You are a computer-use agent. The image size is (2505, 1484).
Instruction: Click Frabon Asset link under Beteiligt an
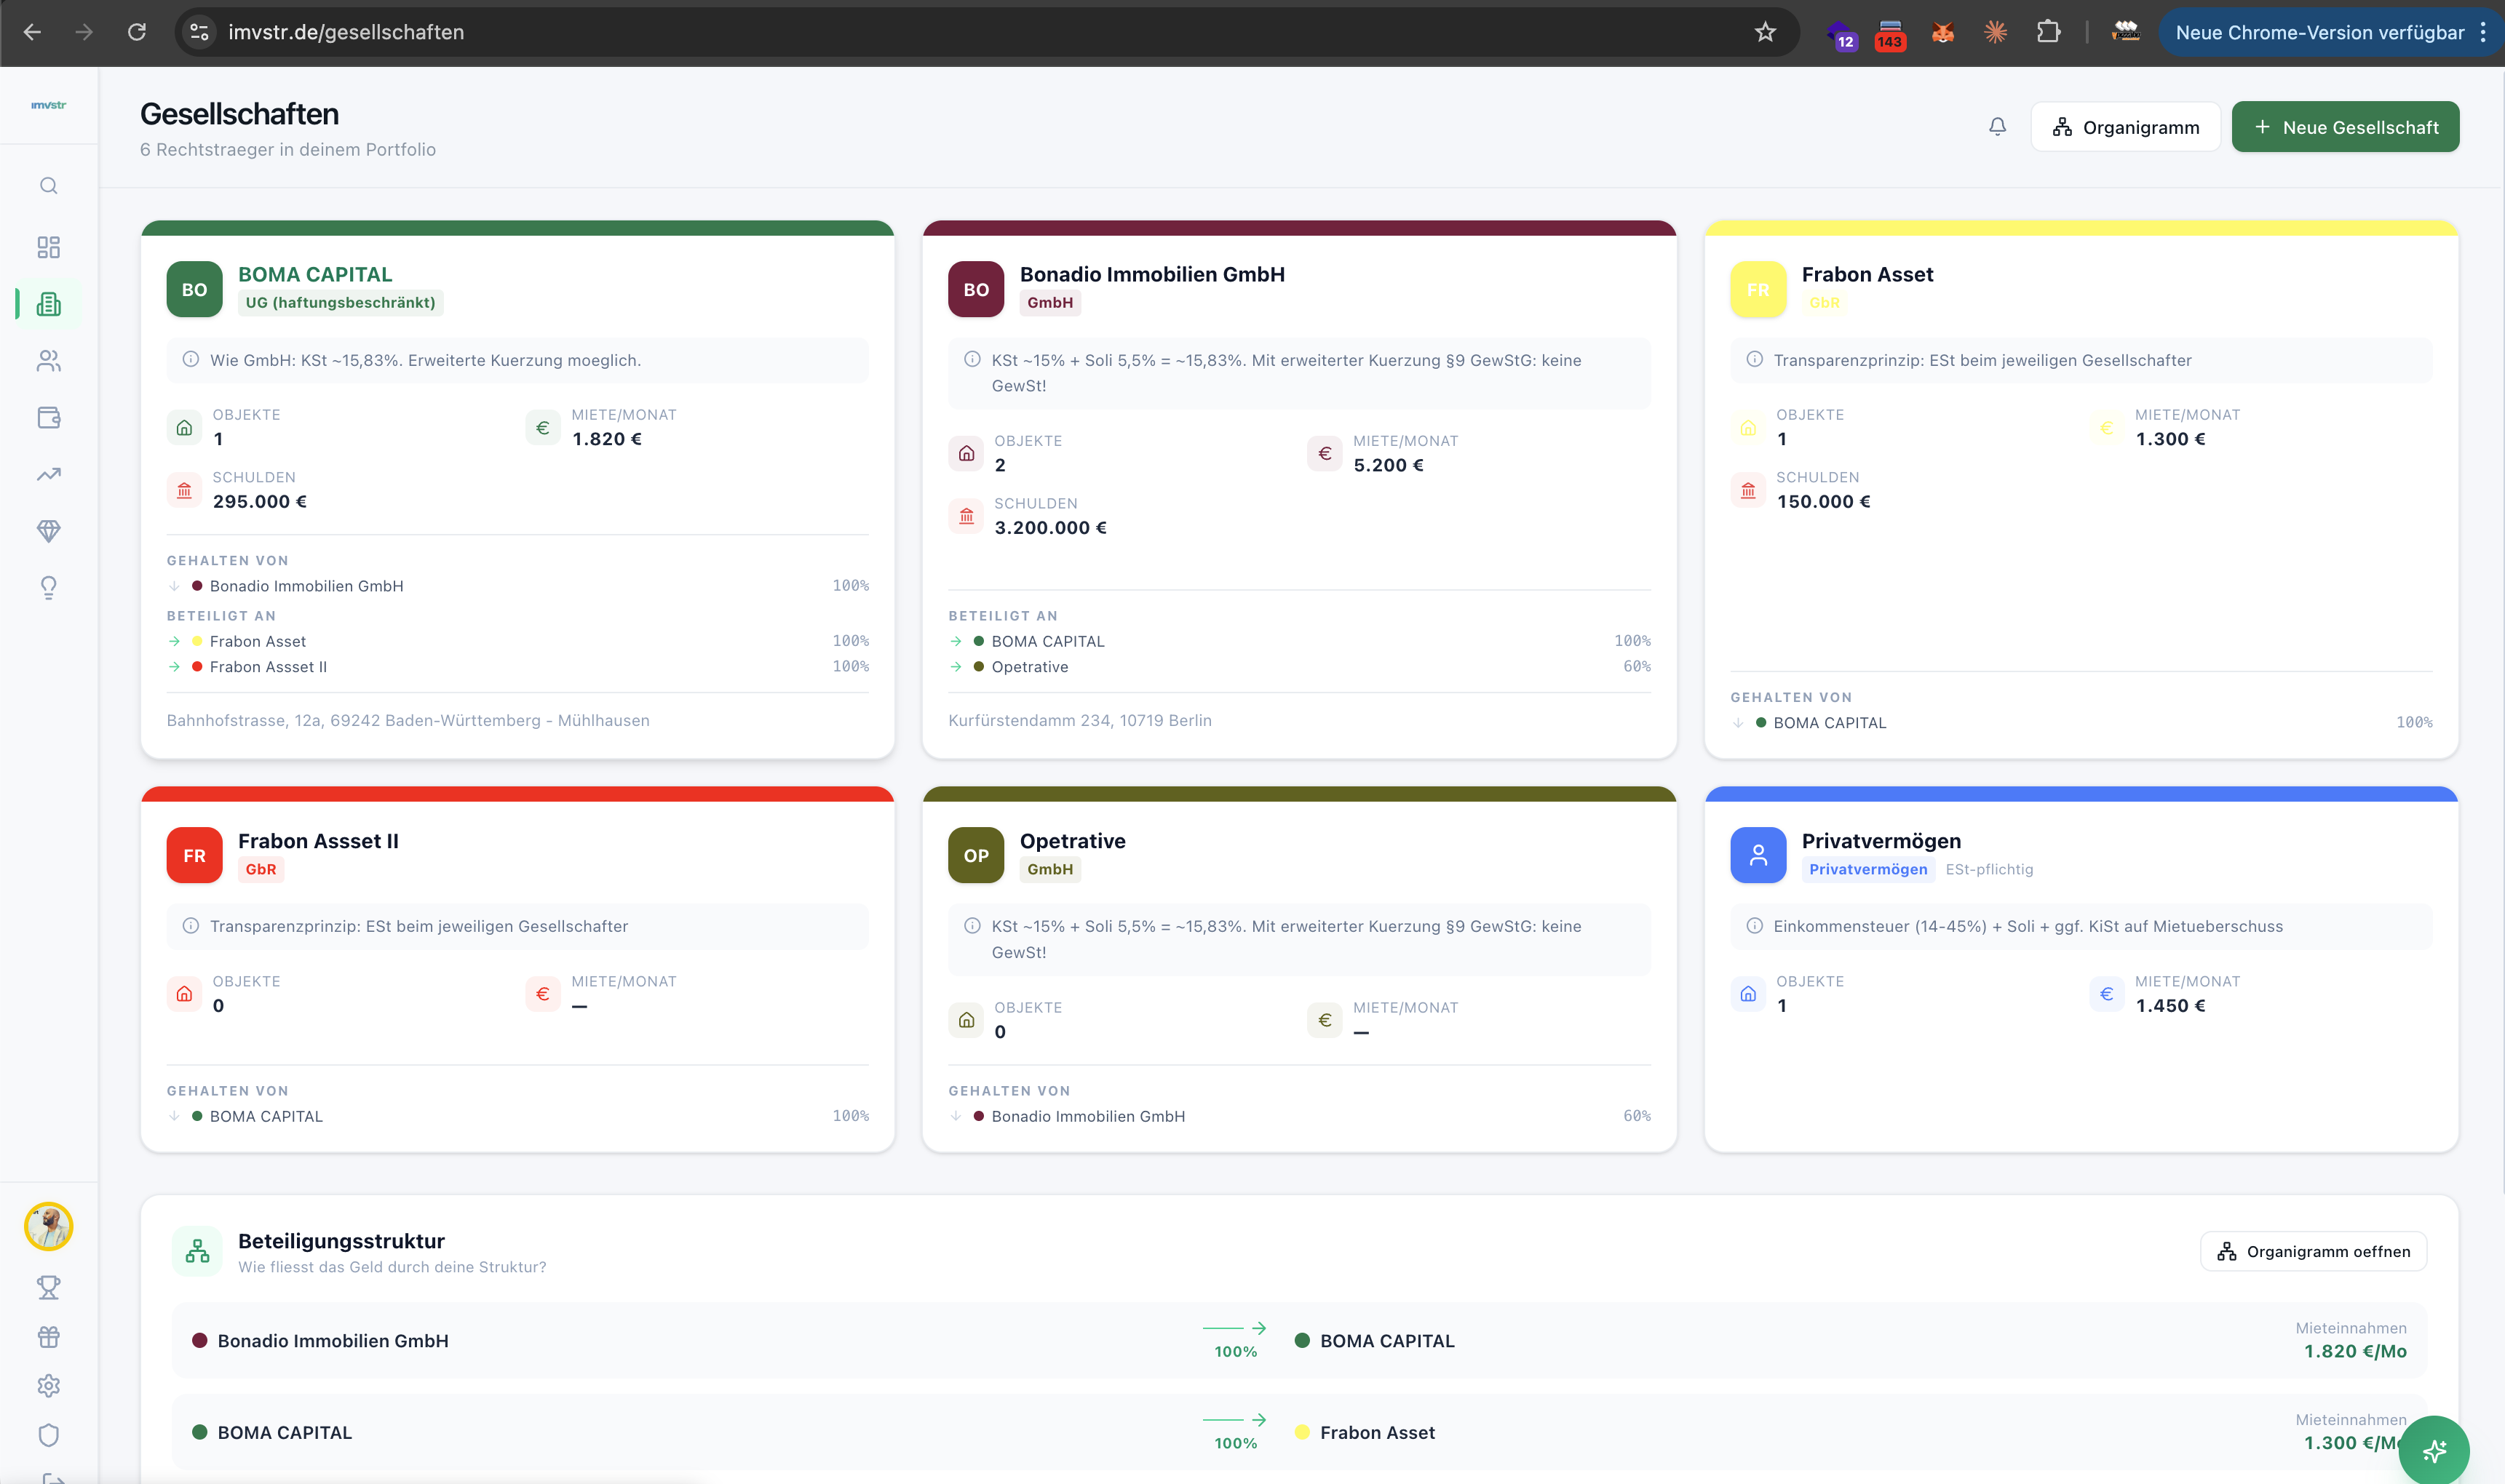(x=258, y=641)
